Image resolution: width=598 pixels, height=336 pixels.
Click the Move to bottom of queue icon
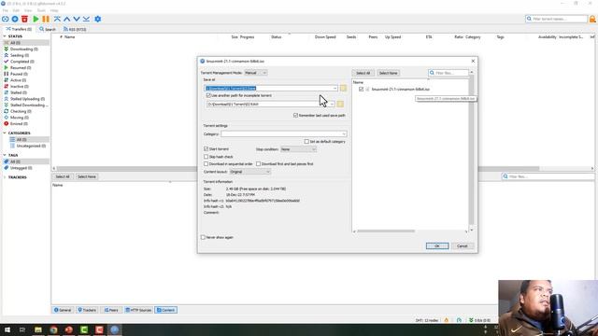click(87, 19)
